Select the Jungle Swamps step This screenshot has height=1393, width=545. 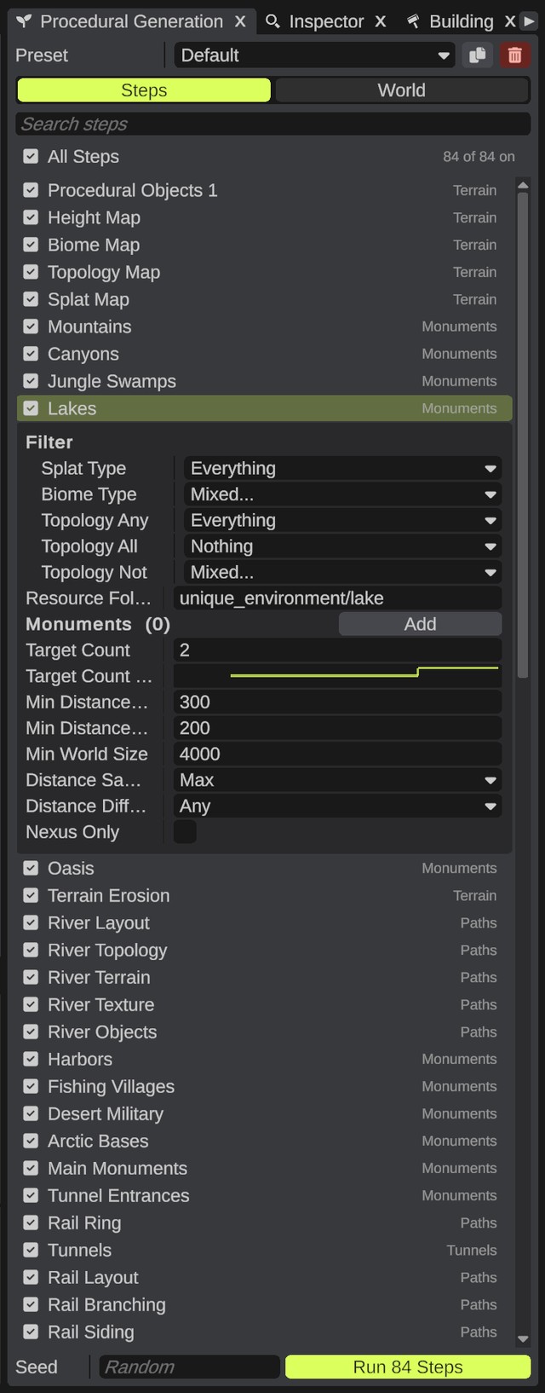click(x=264, y=381)
